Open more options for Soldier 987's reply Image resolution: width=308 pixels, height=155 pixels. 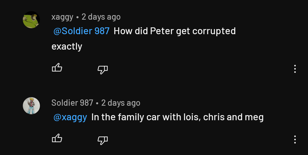(x=295, y=139)
